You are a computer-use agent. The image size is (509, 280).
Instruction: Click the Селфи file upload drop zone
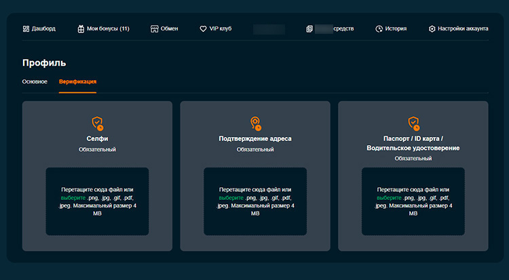click(97, 201)
